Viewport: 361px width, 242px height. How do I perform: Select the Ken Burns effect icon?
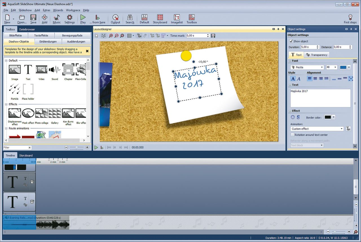68,113
